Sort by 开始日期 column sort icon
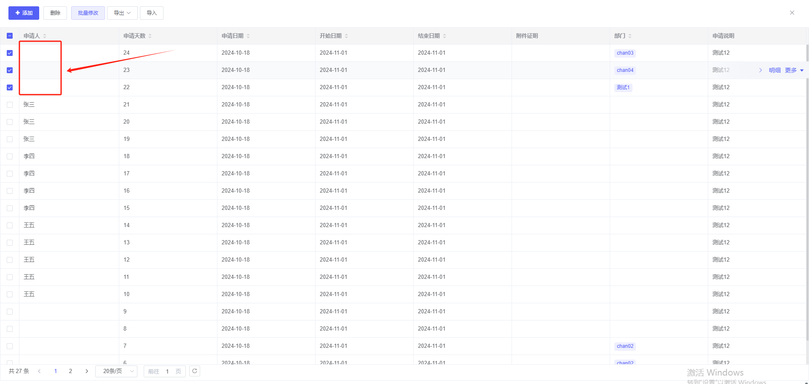This screenshot has width=809, height=384. (x=346, y=36)
